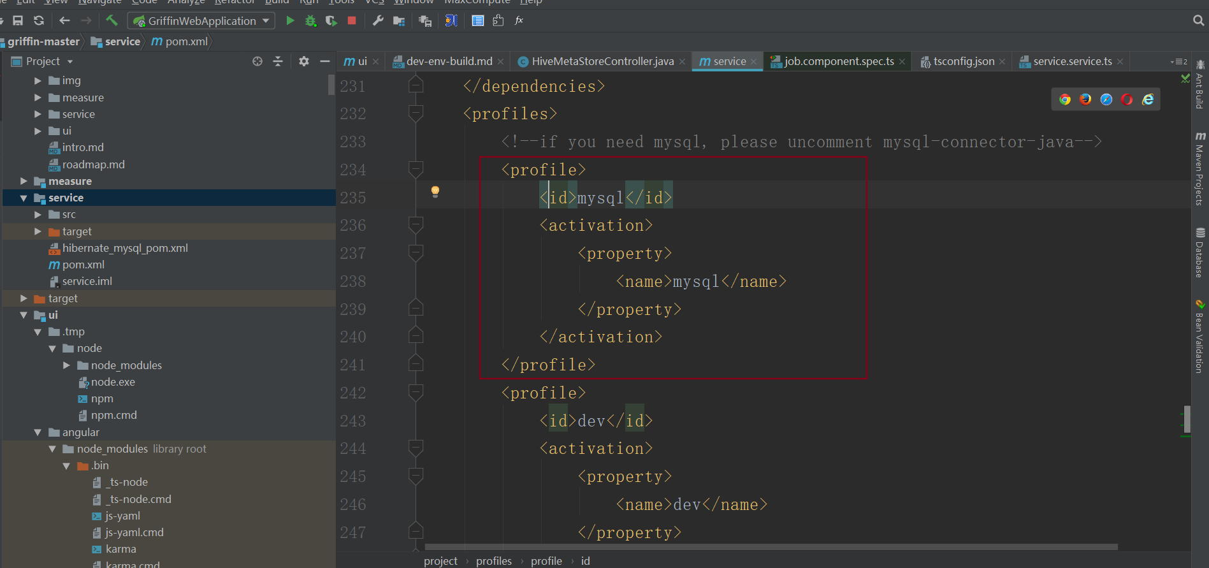Open the Bean Validation side panel
The image size is (1209, 568).
tap(1200, 337)
